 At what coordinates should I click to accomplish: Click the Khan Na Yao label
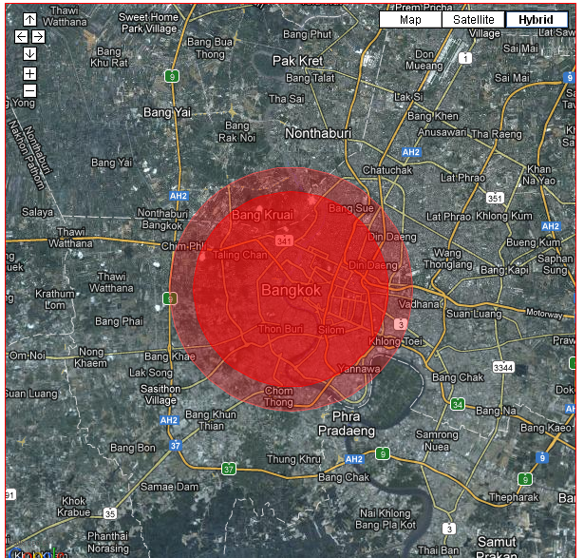click(539, 175)
